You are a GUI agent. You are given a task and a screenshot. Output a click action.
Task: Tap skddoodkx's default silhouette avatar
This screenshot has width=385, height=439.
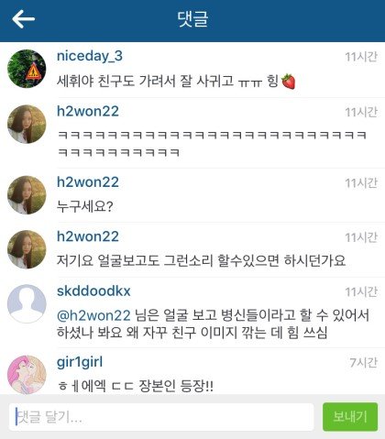click(x=27, y=303)
